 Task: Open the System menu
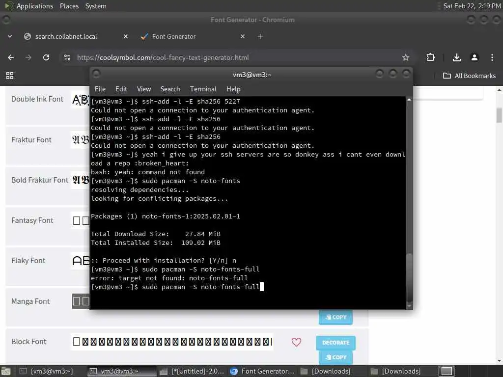[96, 6]
